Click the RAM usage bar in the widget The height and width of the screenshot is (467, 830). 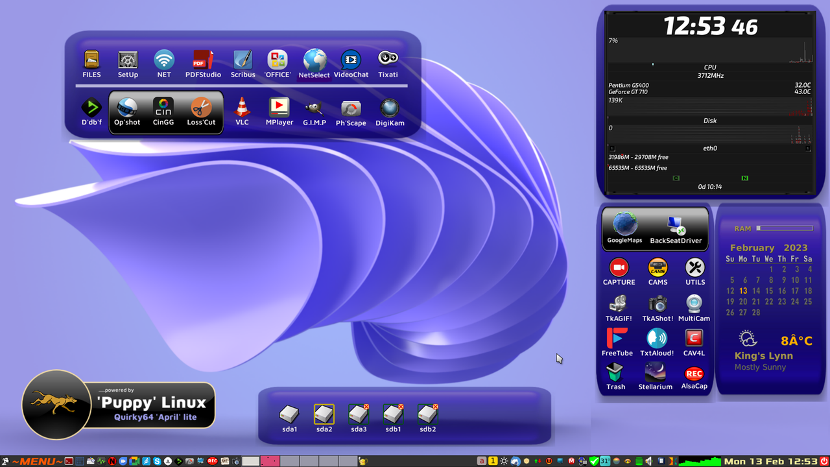(x=785, y=228)
